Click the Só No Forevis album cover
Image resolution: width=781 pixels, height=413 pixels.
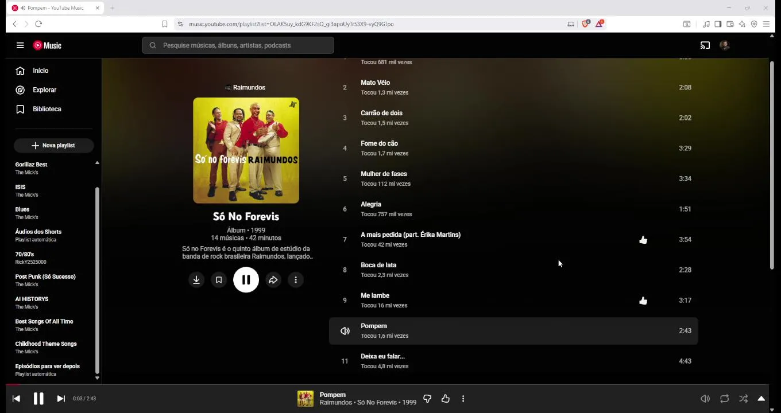tap(246, 150)
